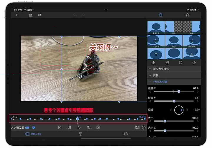Adjust the 位置 Y slider
Screen dimensions: 212x148
pos(174,101)
